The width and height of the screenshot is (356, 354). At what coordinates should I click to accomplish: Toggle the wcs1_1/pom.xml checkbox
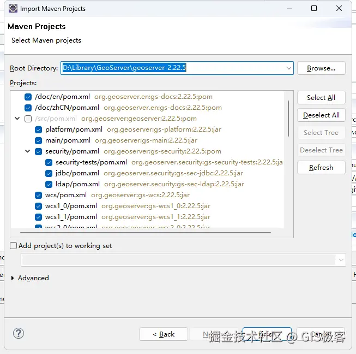pos(39,217)
